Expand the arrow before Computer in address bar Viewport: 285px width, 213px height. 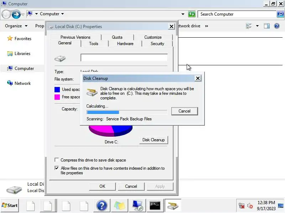[36, 14]
